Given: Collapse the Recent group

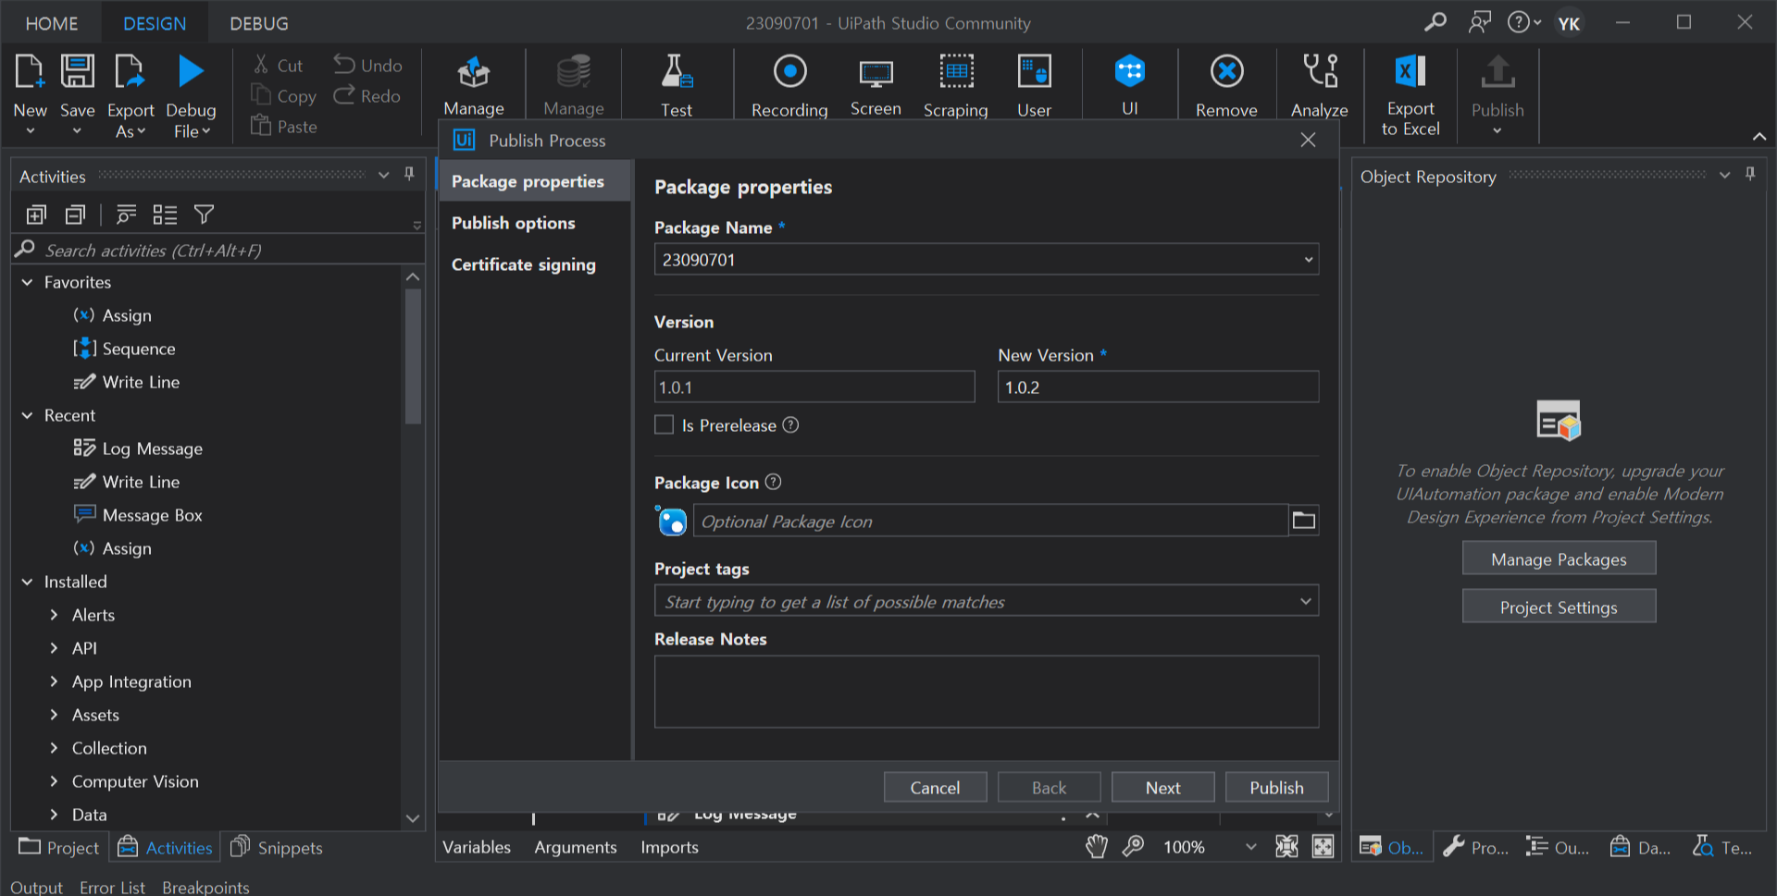Looking at the screenshot, I should (27, 415).
